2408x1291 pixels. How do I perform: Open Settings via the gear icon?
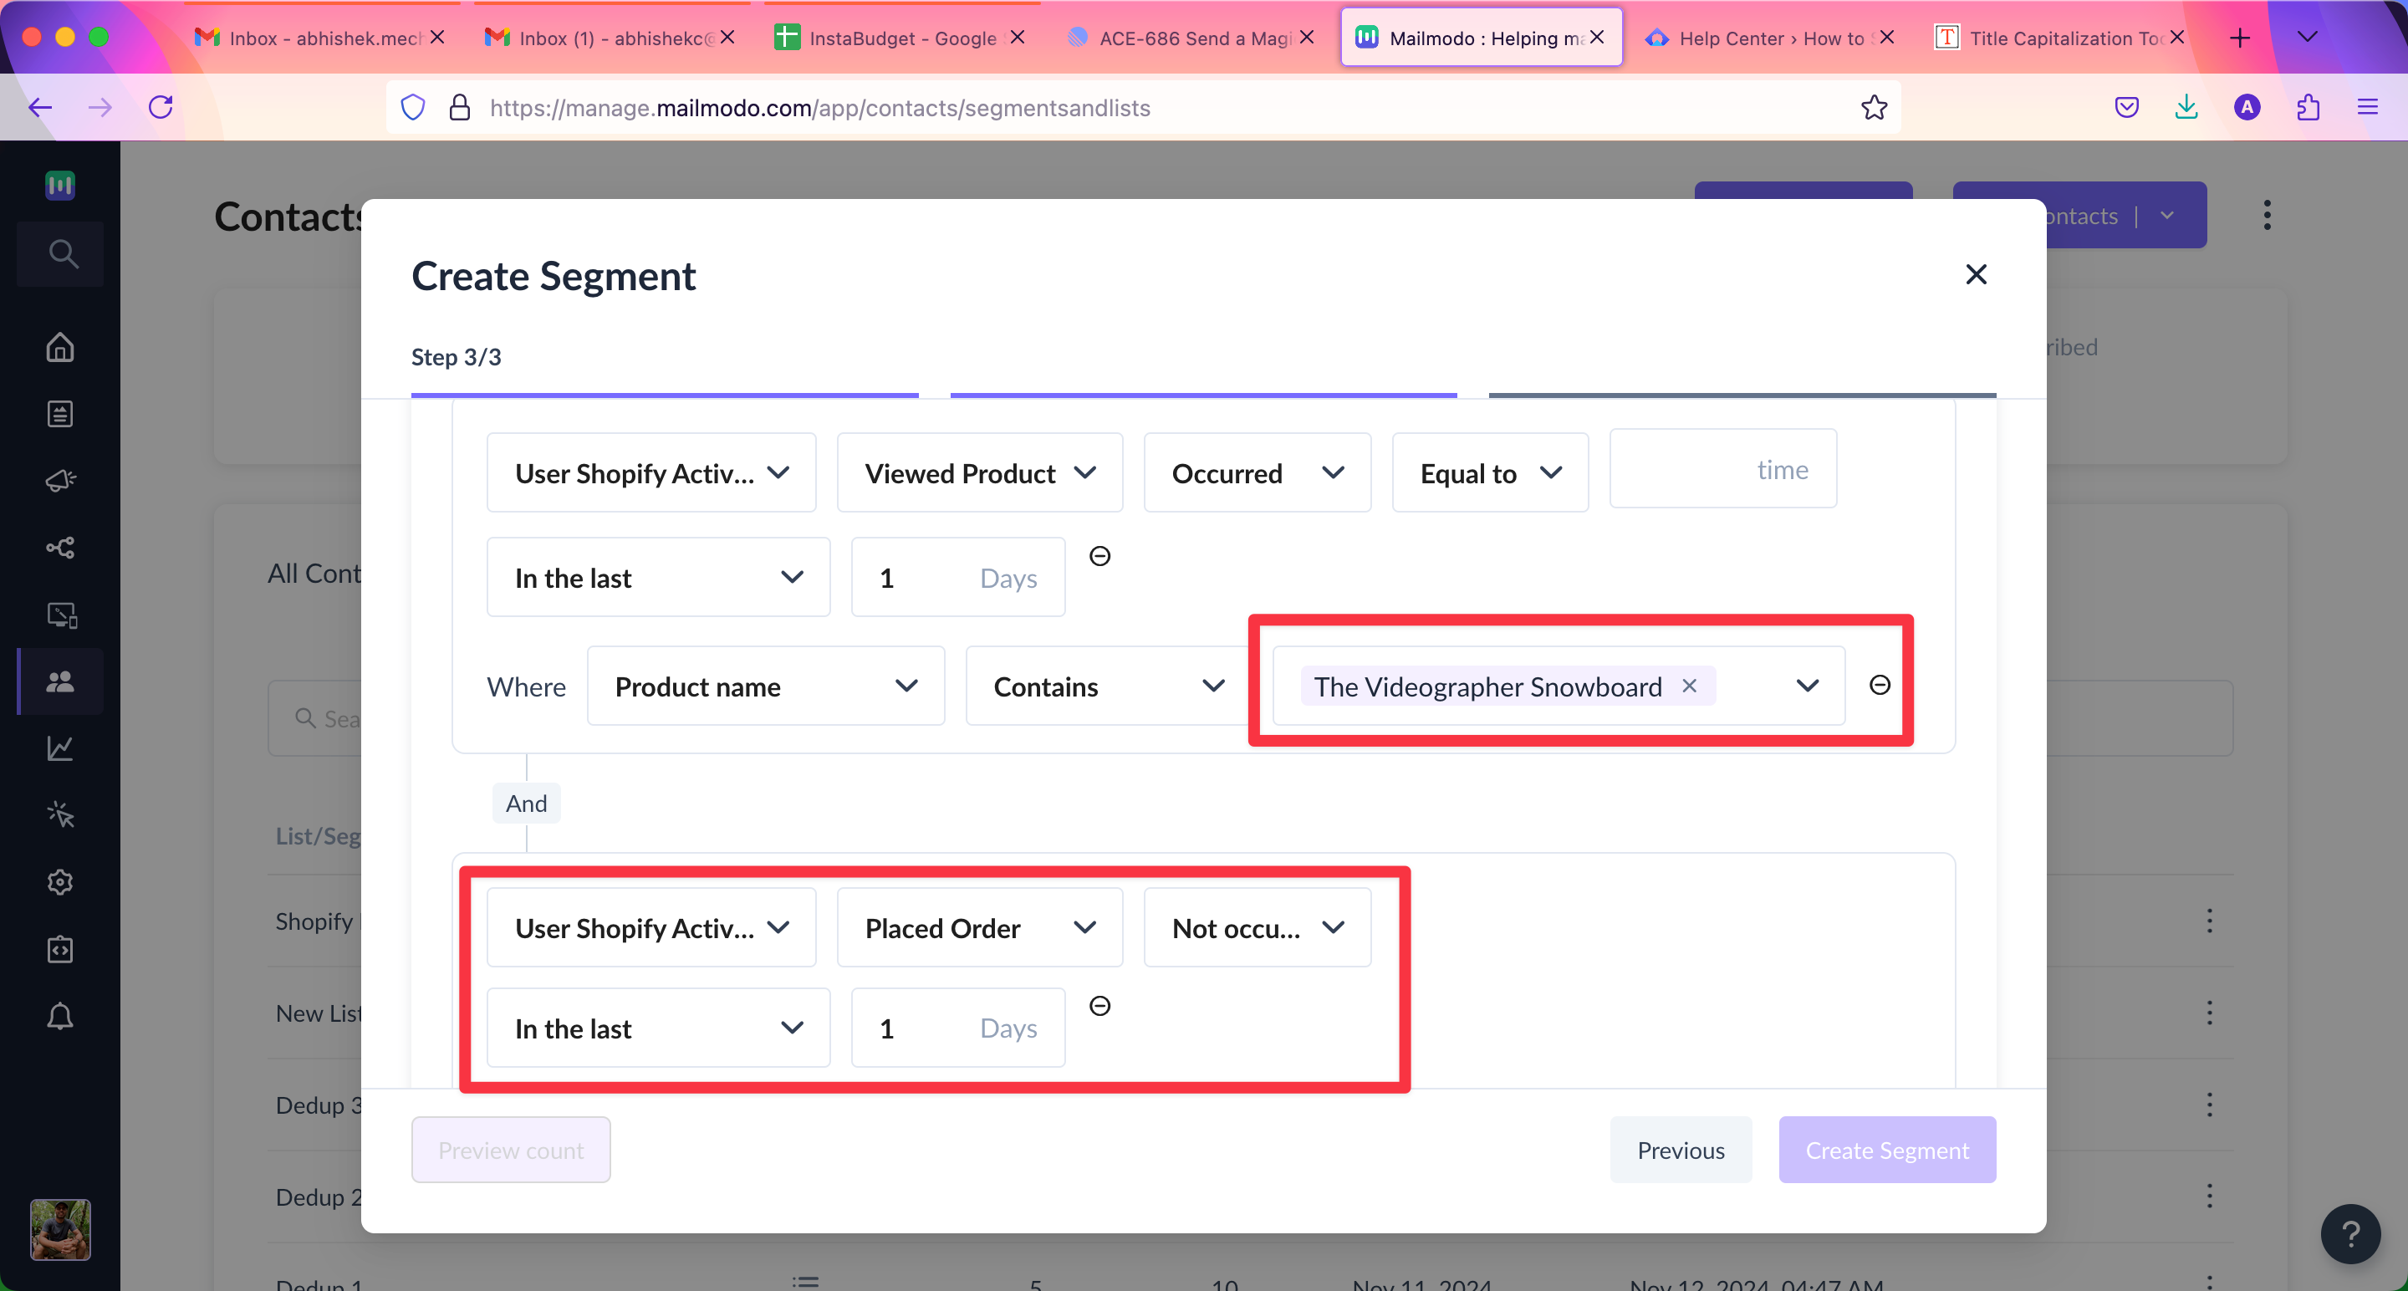point(60,881)
